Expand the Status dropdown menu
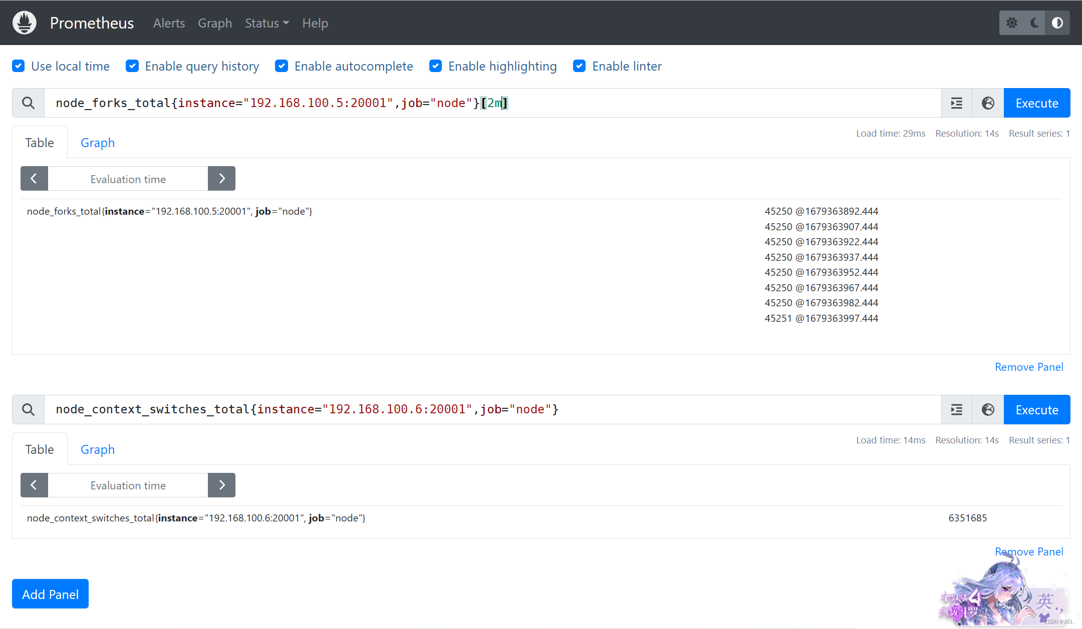Screen dimensions: 1082x629 [266, 23]
